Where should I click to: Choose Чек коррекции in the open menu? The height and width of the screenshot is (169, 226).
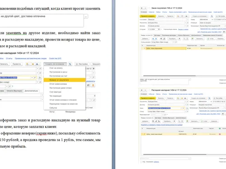click(x=65, y=96)
